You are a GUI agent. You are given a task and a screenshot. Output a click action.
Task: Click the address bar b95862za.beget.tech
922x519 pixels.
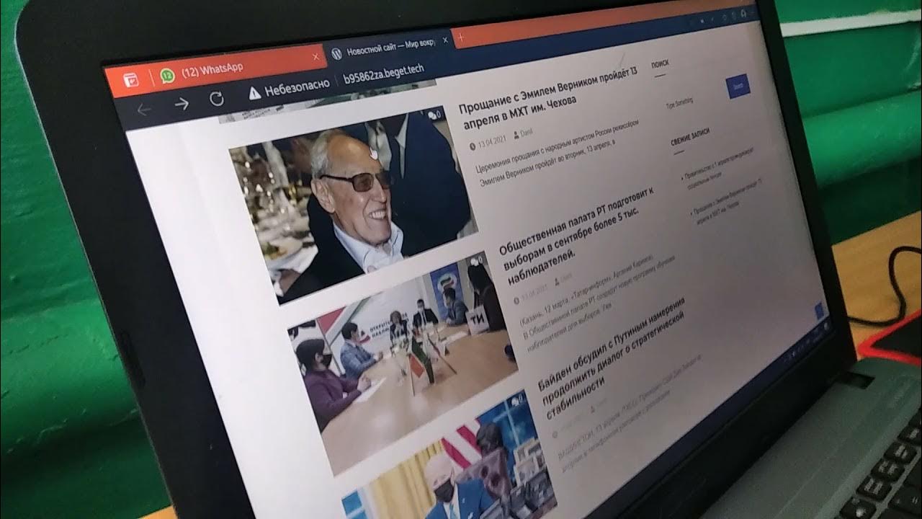[383, 74]
